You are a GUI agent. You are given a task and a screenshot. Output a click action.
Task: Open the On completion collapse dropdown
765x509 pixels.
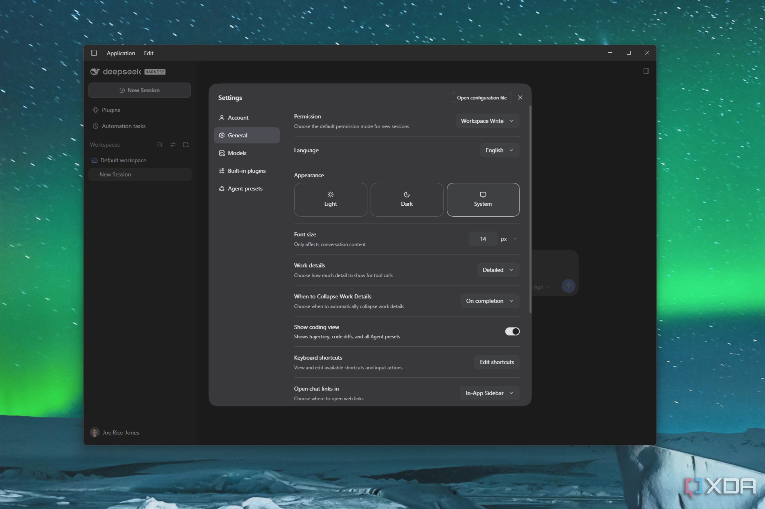pos(490,301)
